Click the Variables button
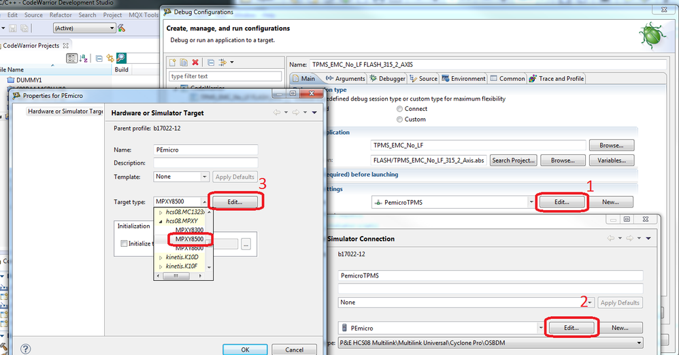 612,160
